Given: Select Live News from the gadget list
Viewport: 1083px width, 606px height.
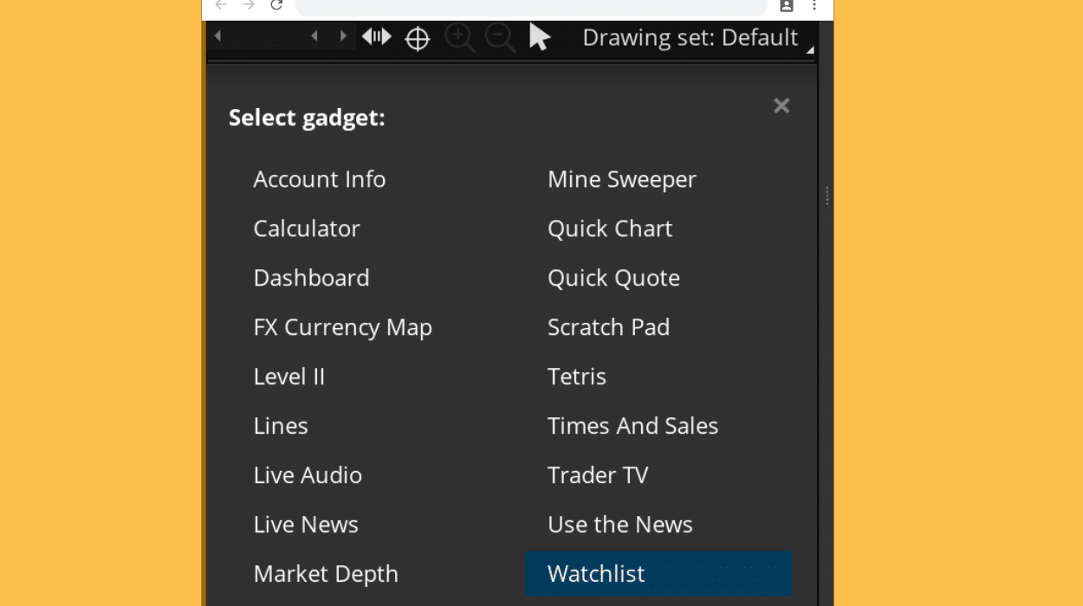Looking at the screenshot, I should (306, 524).
